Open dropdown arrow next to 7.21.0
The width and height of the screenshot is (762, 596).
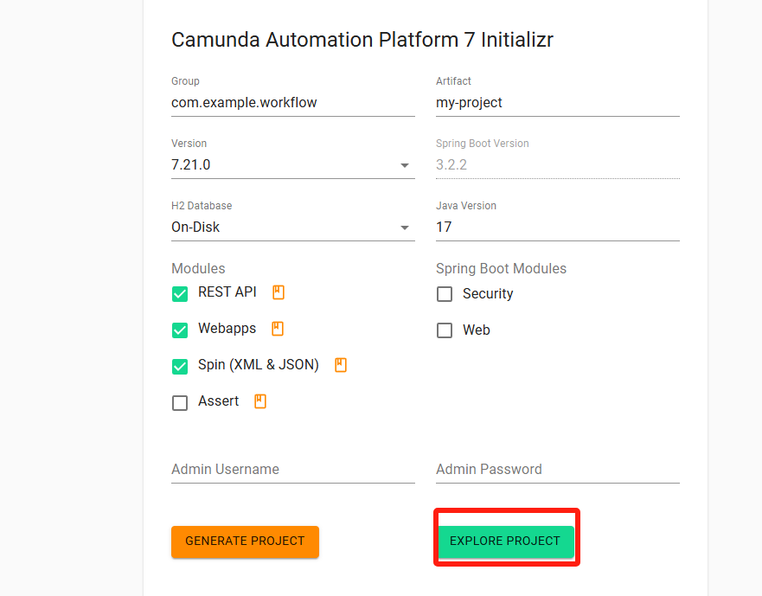[x=404, y=165]
